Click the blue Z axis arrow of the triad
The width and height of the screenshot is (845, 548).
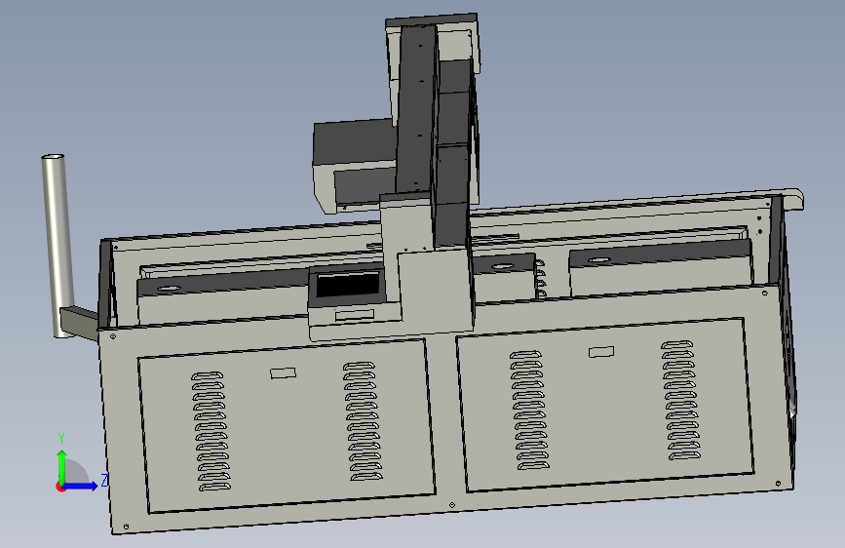[x=82, y=486]
